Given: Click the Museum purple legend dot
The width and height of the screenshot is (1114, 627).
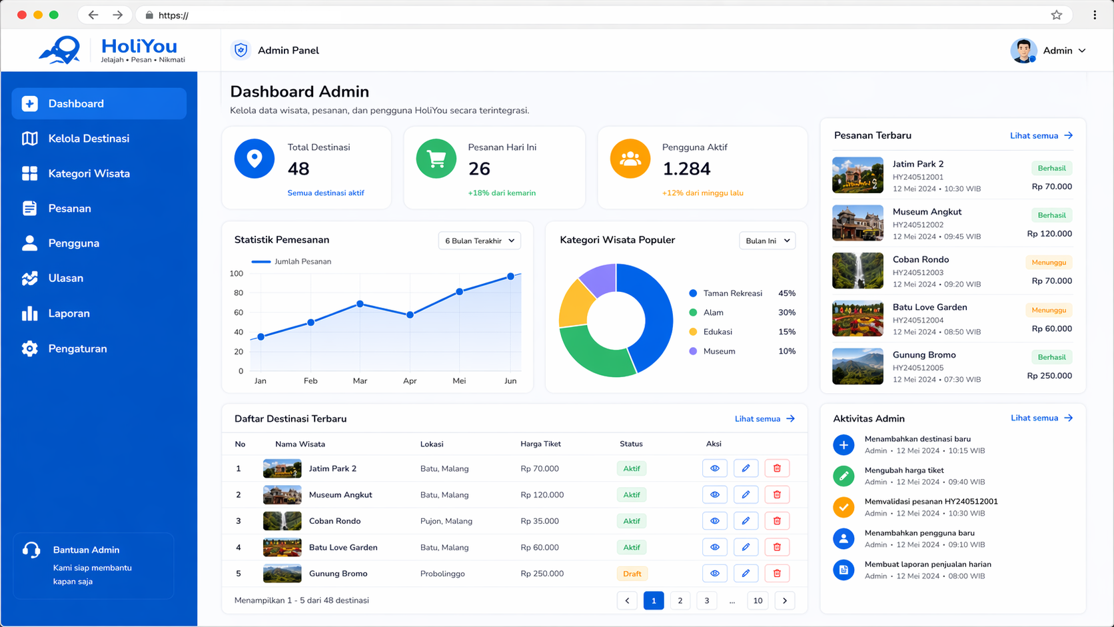Looking at the screenshot, I should coord(693,351).
